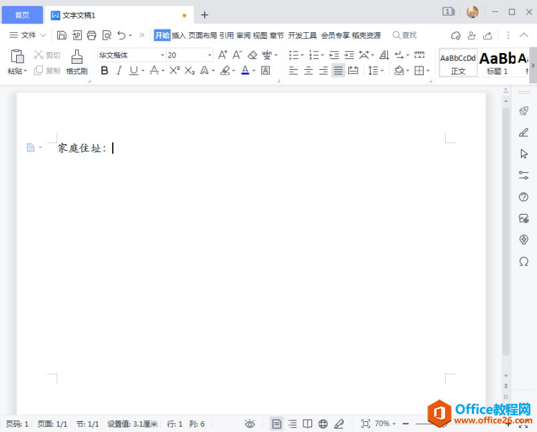Screen dimensions: 537x432
Task: Expand the Paste options arrow
Action: [25, 71]
